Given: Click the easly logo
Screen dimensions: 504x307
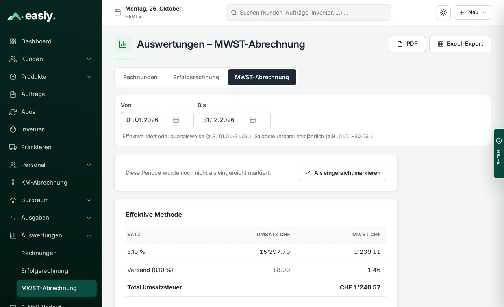Looking at the screenshot, I should [31, 16].
